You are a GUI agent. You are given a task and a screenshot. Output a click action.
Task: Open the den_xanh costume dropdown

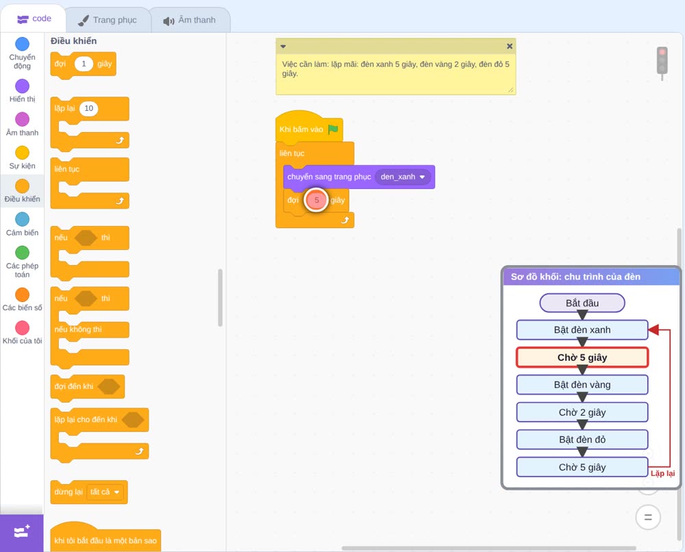[403, 177]
